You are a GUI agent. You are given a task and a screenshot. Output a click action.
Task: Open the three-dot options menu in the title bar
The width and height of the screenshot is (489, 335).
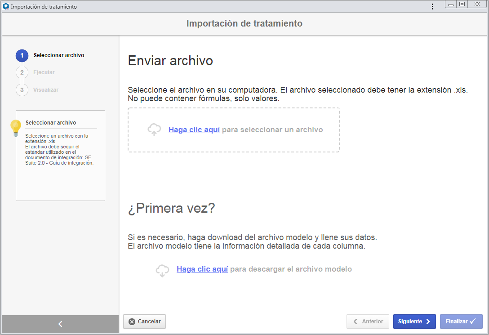coord(432,7)
